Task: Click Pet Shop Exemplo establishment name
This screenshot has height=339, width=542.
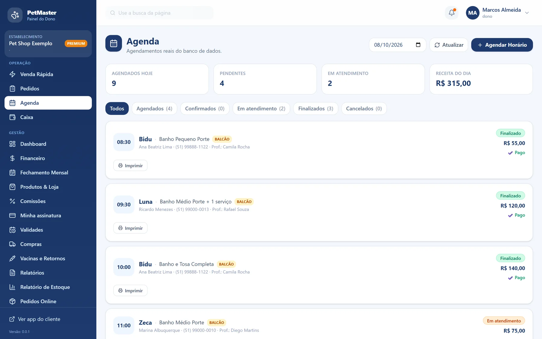Action: [31, 43]
